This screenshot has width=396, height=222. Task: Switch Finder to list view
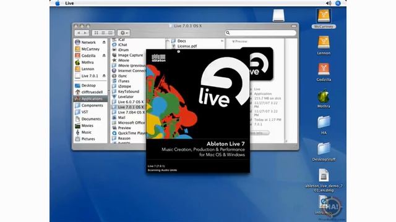point(103,33)
